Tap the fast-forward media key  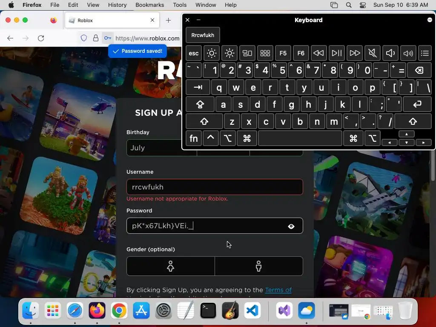[x=355, y=53]
